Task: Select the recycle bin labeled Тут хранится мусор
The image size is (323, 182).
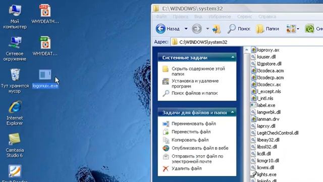Action: [x=15, y=81]
